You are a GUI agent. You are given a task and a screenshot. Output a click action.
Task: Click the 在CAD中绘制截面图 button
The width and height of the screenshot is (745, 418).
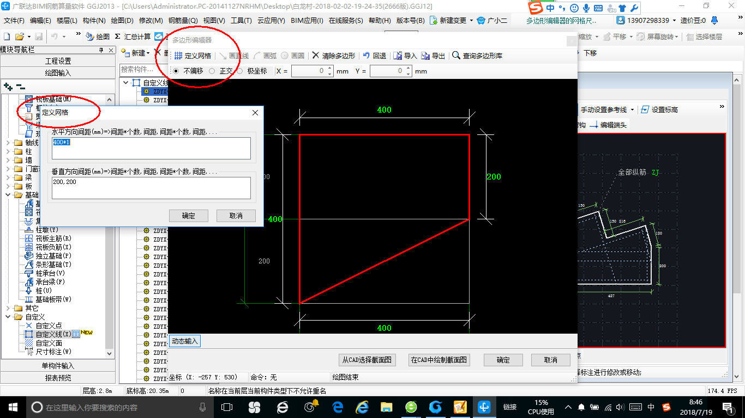pyautogui.click(x=439, y=360)
